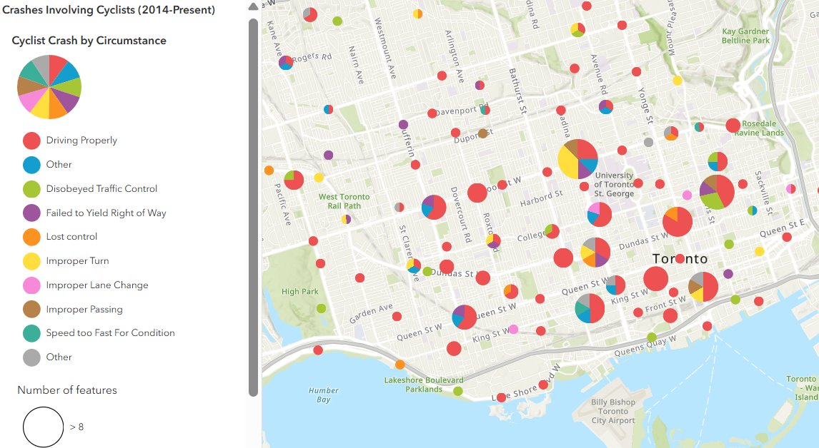Click the multicolor legend pie chart symbol
This screenshot has width=819, height=448.
(49, 86)
